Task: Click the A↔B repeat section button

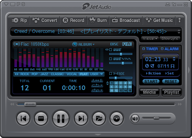Action: pyautogui.click(x=97, y=81)
